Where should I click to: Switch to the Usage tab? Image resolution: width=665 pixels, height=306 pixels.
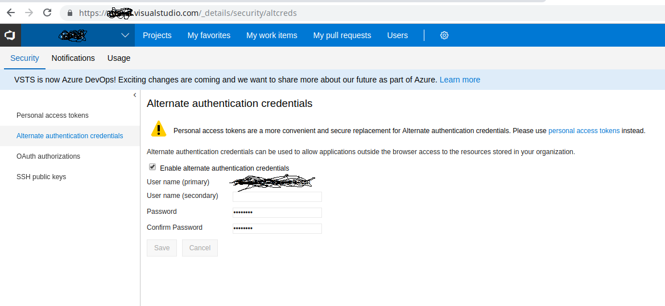(x=119, y=58)
